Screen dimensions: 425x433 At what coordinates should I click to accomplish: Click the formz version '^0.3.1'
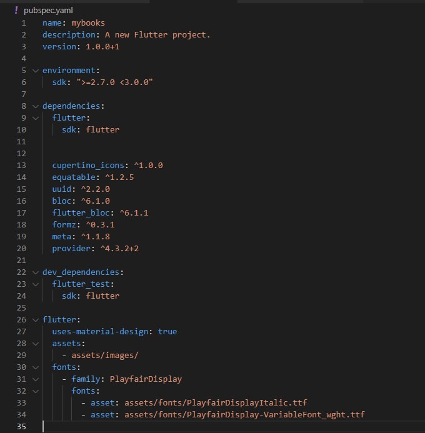(x=100, y=225)
